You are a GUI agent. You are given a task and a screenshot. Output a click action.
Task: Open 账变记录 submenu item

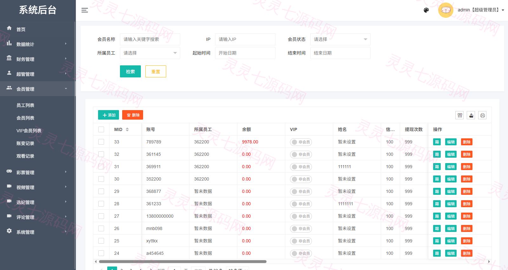[25, 143]
